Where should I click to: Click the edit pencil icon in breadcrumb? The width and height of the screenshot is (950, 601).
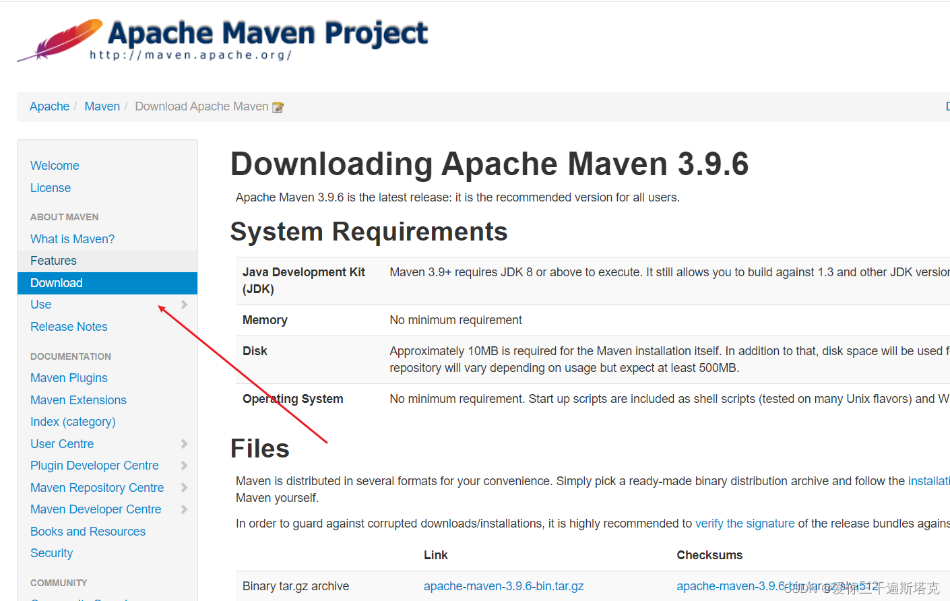point(278,106)
